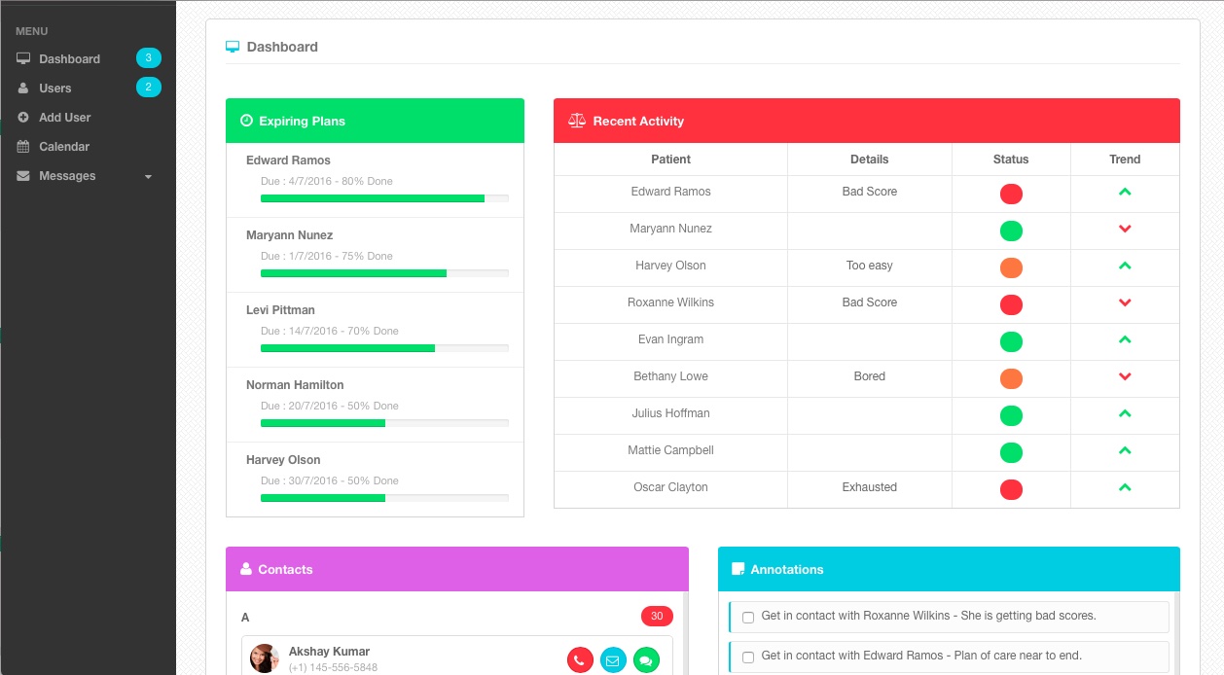Toggle the red status dot for Oscar Clayton
Screen dimensions: 1224x675
(x=1010, y=489)
